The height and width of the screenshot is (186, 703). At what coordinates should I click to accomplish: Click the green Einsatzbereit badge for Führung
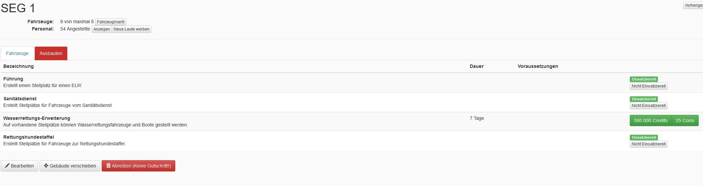coord(644,79)
